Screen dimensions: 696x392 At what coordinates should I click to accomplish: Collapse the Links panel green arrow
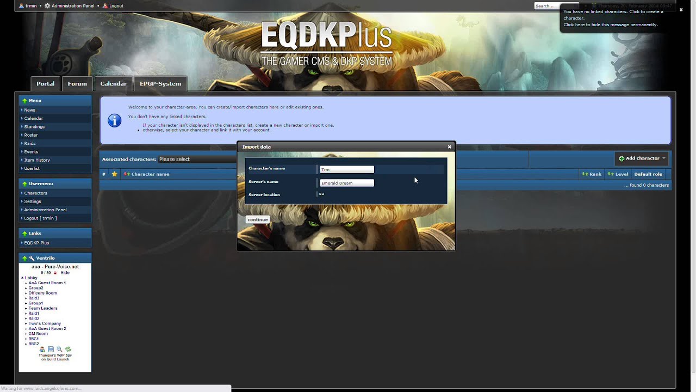pos(24,234)
